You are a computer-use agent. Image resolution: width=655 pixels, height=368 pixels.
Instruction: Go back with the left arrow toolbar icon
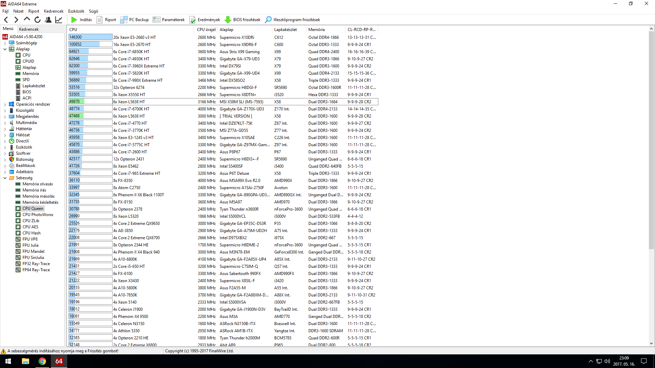[6, 20]
